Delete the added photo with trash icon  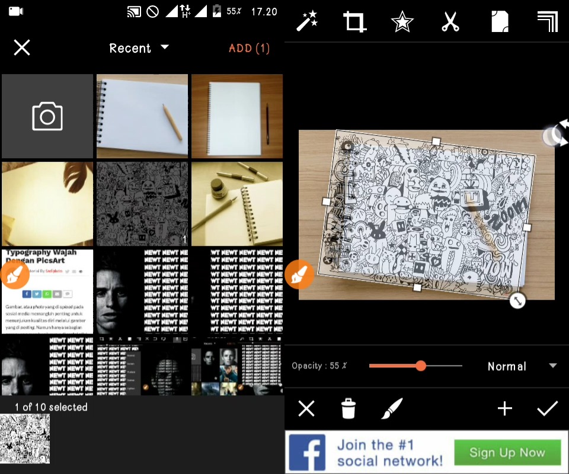(349, 408)
